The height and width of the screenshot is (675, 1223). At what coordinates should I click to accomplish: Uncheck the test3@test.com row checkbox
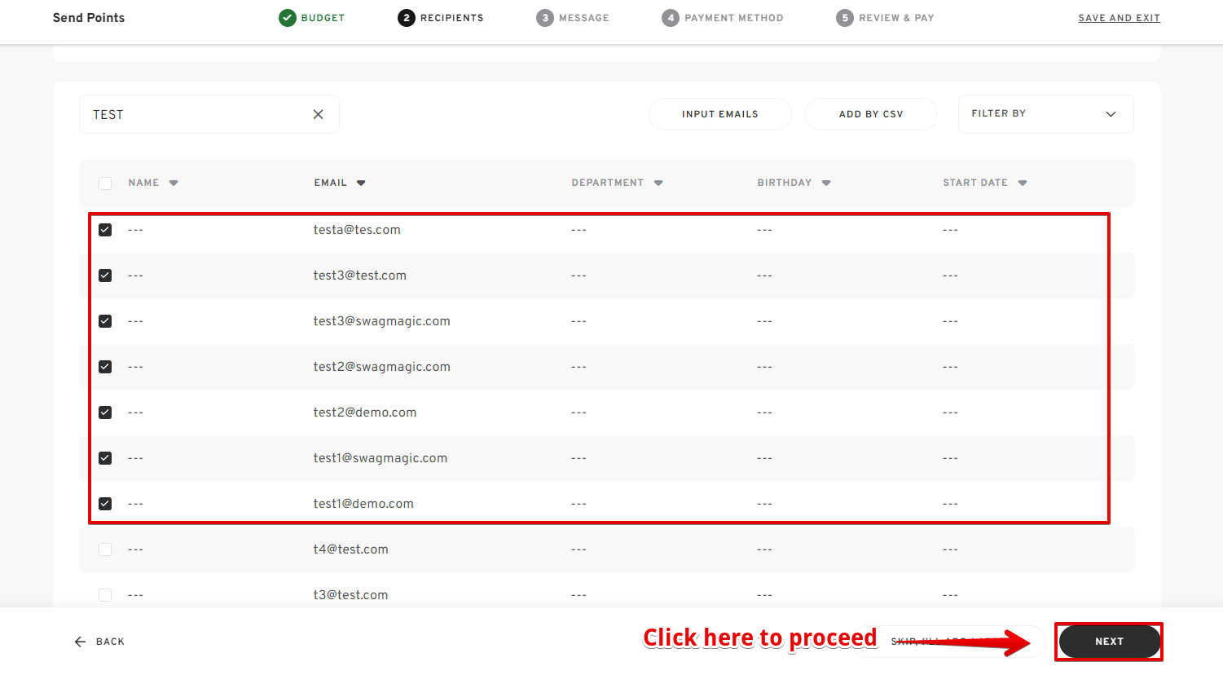(x=105, y=276)
